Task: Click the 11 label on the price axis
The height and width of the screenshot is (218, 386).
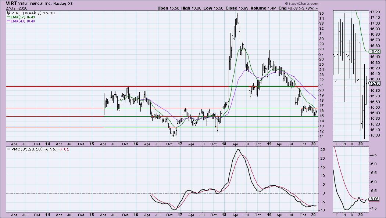Action: pos(321,137)
